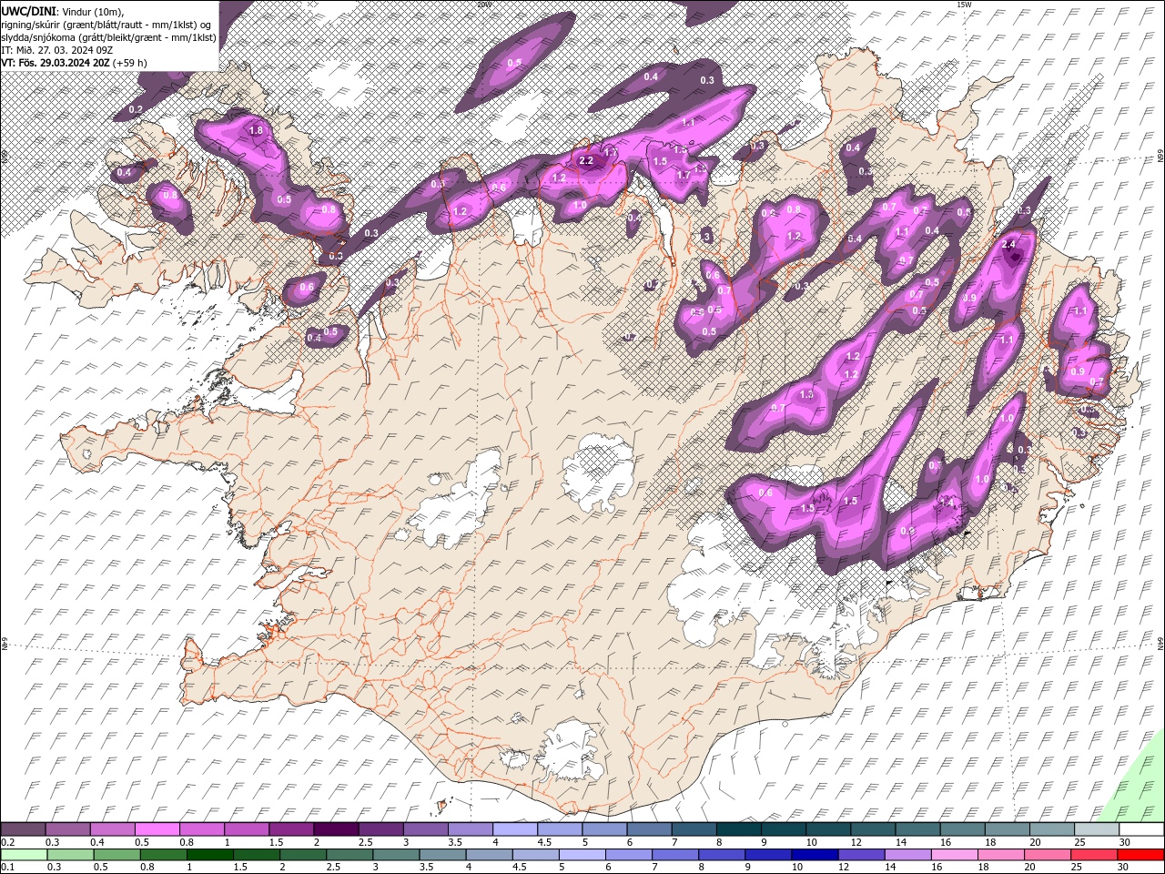The image size is (1165, 874).
Task: Pick lower legend deep blue swatch between 10 and 12
Action: click(815, 855)
